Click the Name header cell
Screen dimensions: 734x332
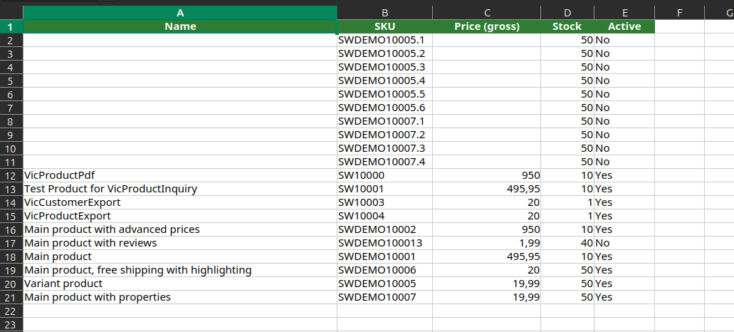180,26
